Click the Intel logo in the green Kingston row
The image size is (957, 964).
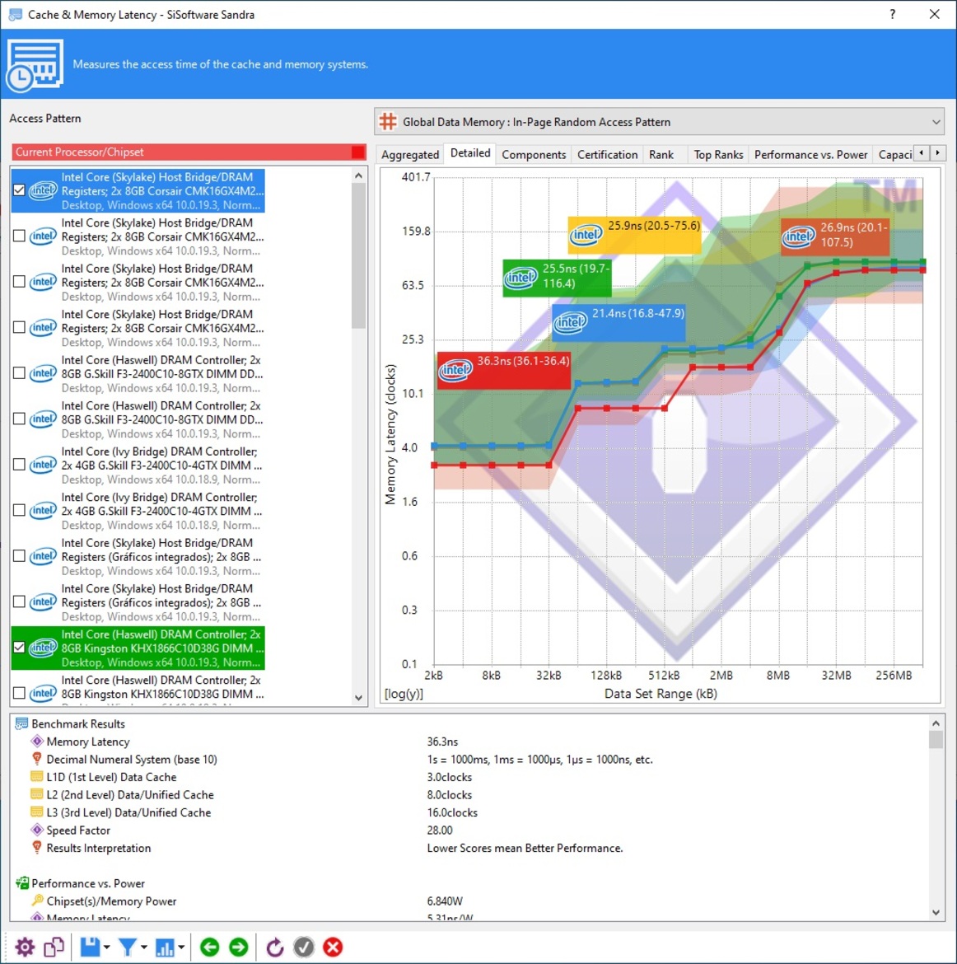tap(43, 648)
